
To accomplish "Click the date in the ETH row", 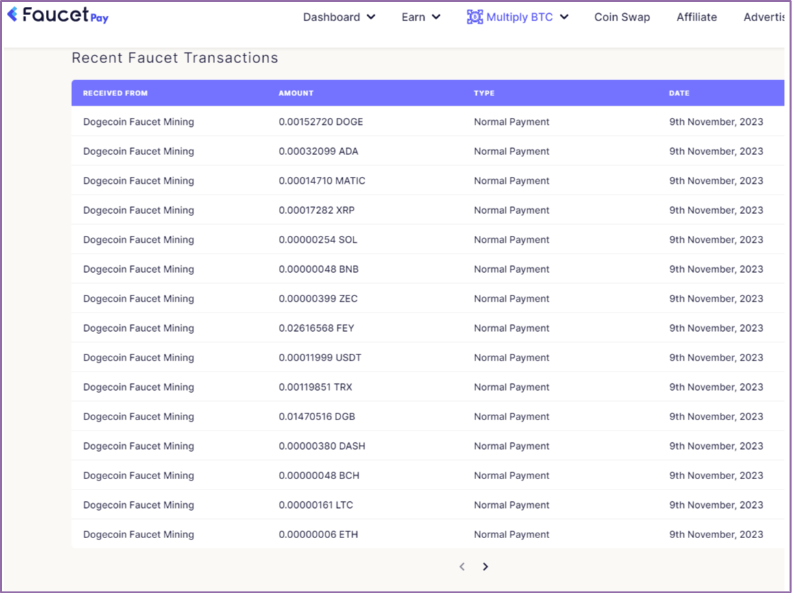I will [716, 534].
